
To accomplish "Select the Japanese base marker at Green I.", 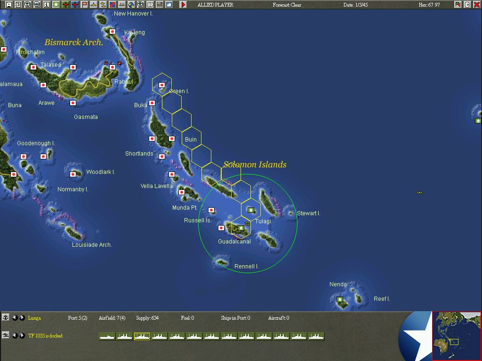I will point(162,85).
